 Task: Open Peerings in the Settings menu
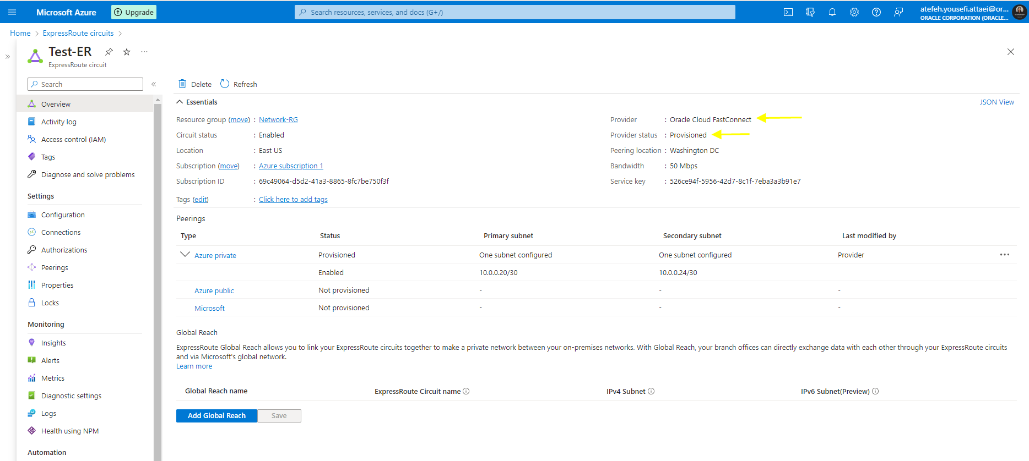click(55, 268)
